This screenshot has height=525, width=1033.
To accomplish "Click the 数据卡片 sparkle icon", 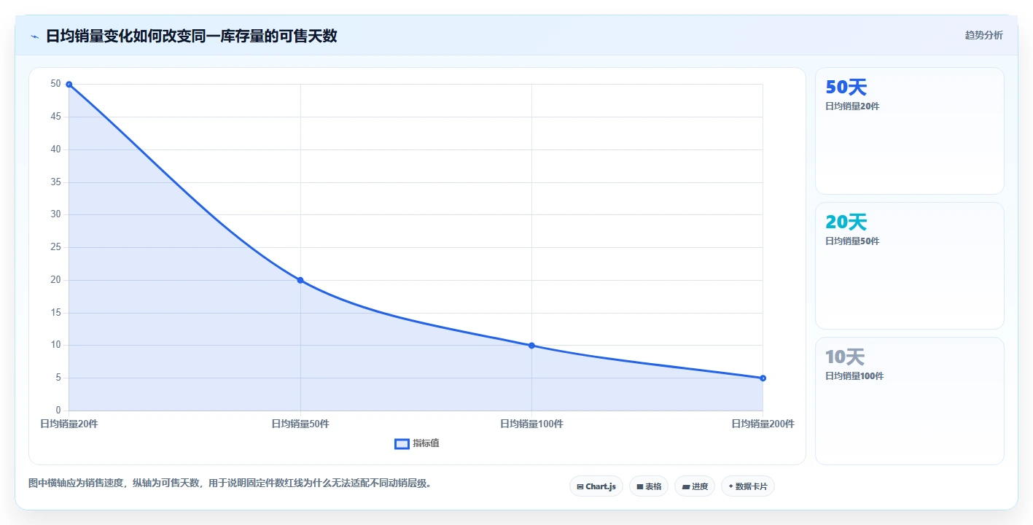I will coord(730,486).
